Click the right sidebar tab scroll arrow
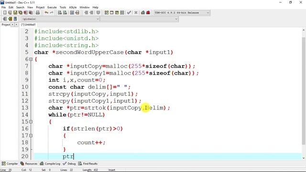306x172 pixels. coord(16,24)
